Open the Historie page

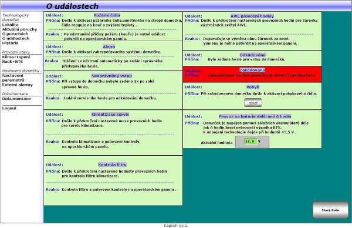pyautogui.click(x=11, y=43)
